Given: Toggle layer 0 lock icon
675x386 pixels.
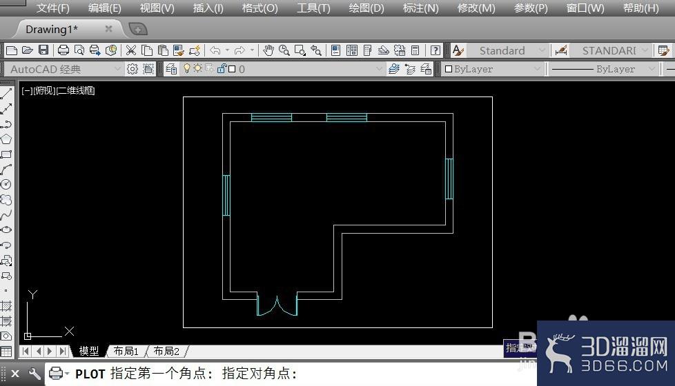Looking at the screenshot, I should [222, 68].
